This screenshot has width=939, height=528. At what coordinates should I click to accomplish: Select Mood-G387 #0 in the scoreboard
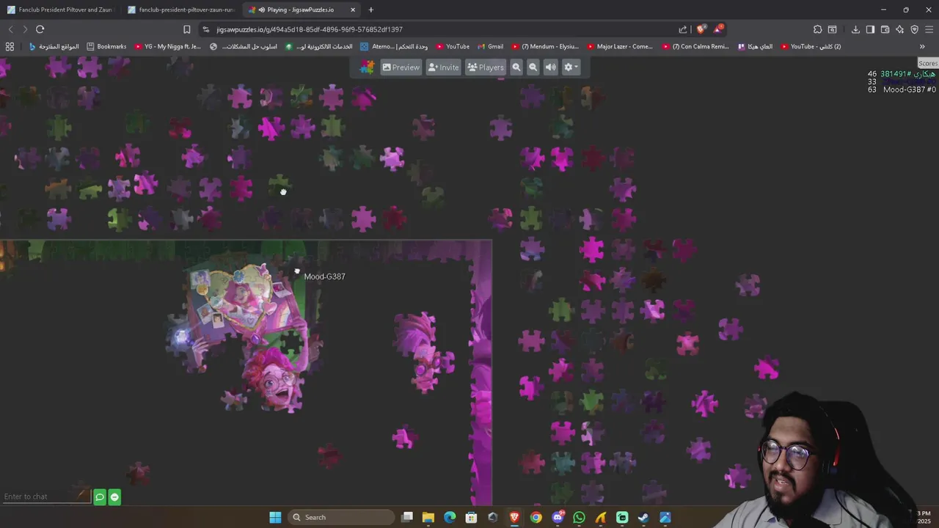909,89
